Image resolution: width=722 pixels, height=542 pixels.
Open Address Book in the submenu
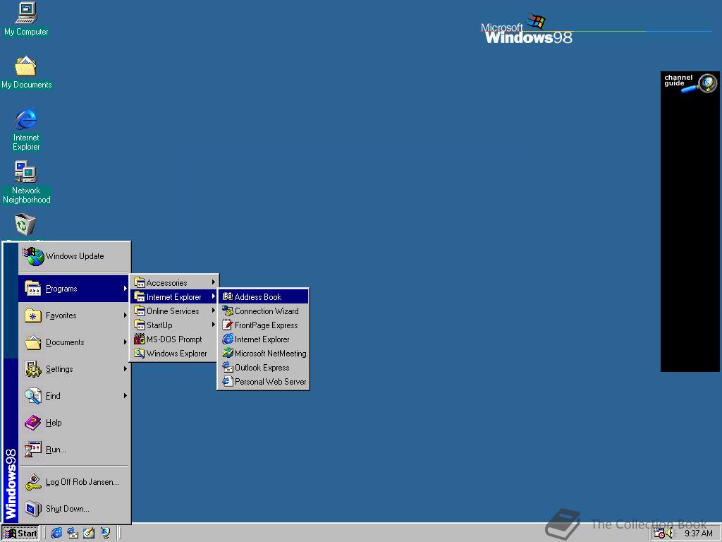click(264, 297)
